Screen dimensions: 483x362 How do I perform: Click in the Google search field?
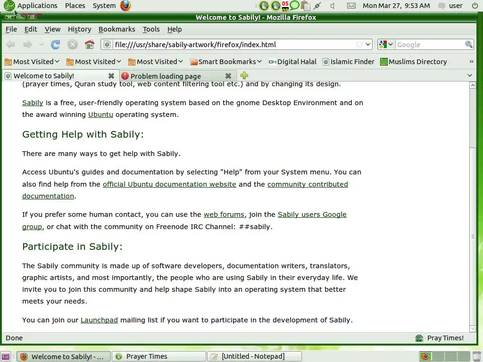(430, 45)
